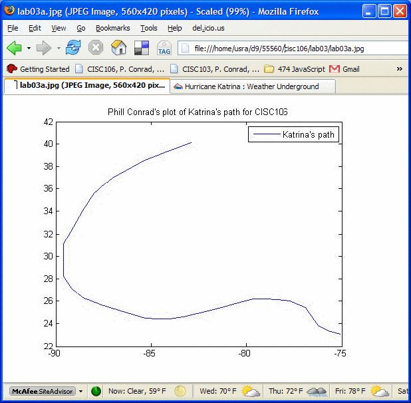The image size is (411, 403).
Task: Click the Stop loading icon
Action: (95, 48)
